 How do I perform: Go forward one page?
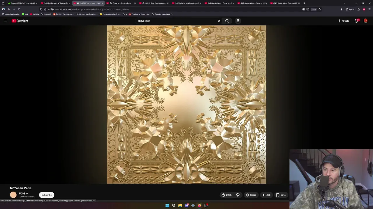(x=14, y=9)
